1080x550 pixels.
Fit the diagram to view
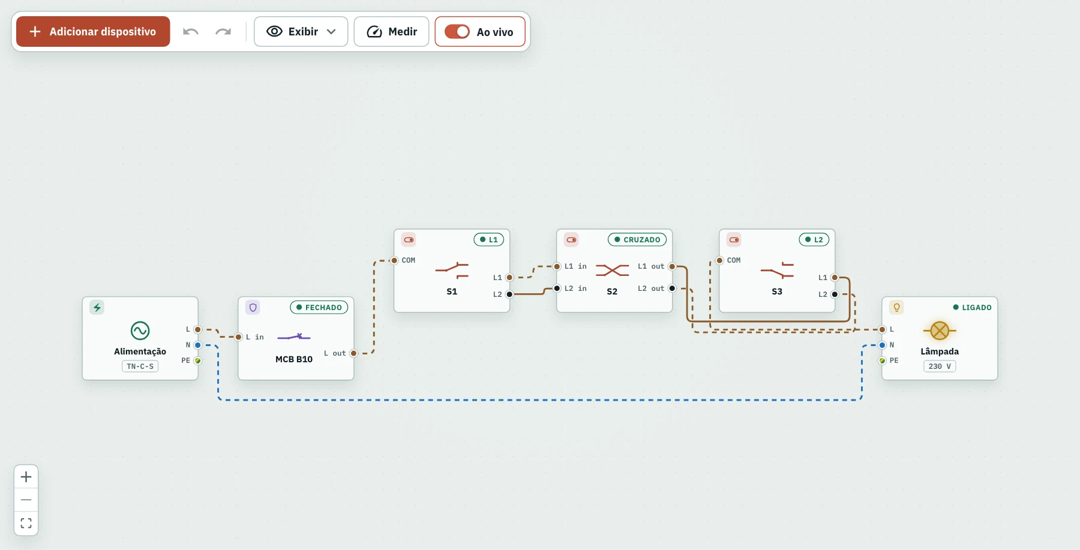tap(26, 523)
